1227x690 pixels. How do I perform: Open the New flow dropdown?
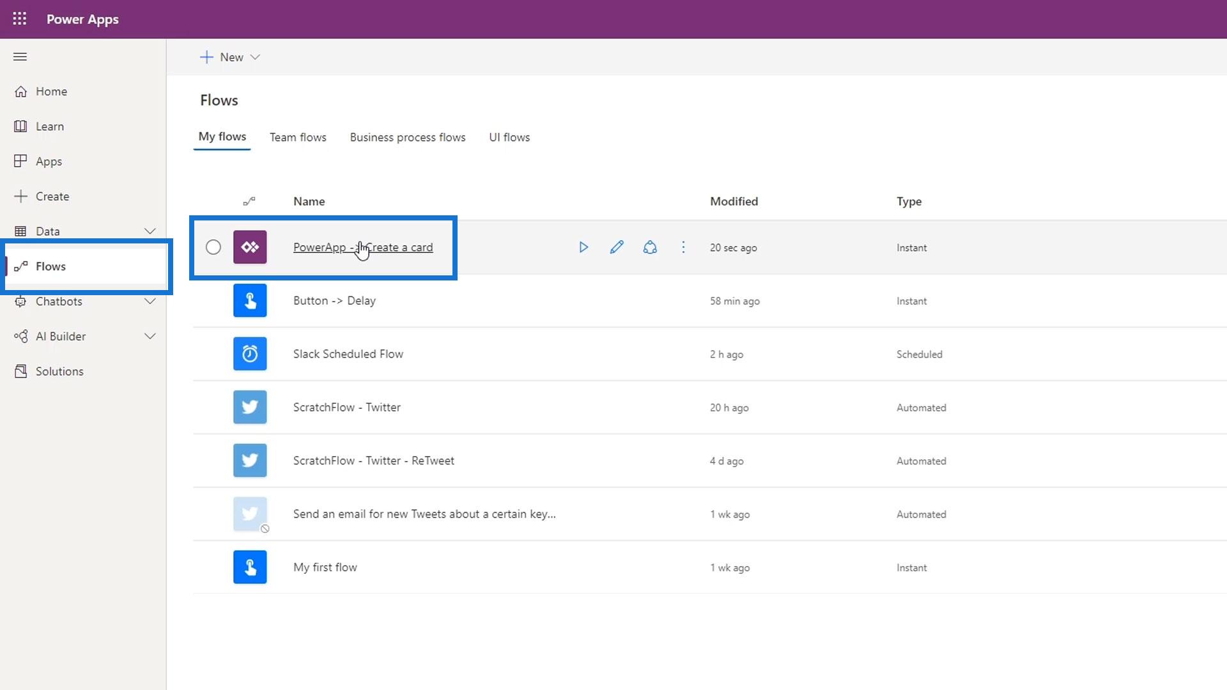click(x=230, y=57)
